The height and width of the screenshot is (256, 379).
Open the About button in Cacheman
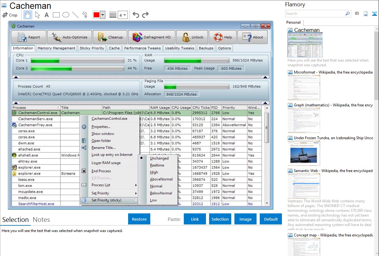252,37
